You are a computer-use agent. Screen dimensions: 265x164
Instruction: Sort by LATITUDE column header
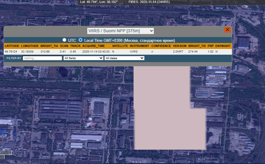(x=12, y=46)
